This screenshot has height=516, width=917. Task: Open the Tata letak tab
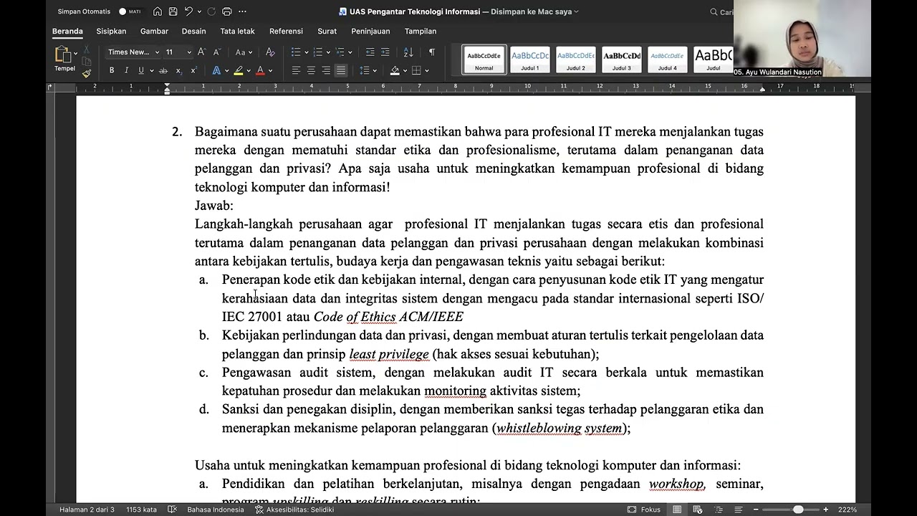coord(237,32)
